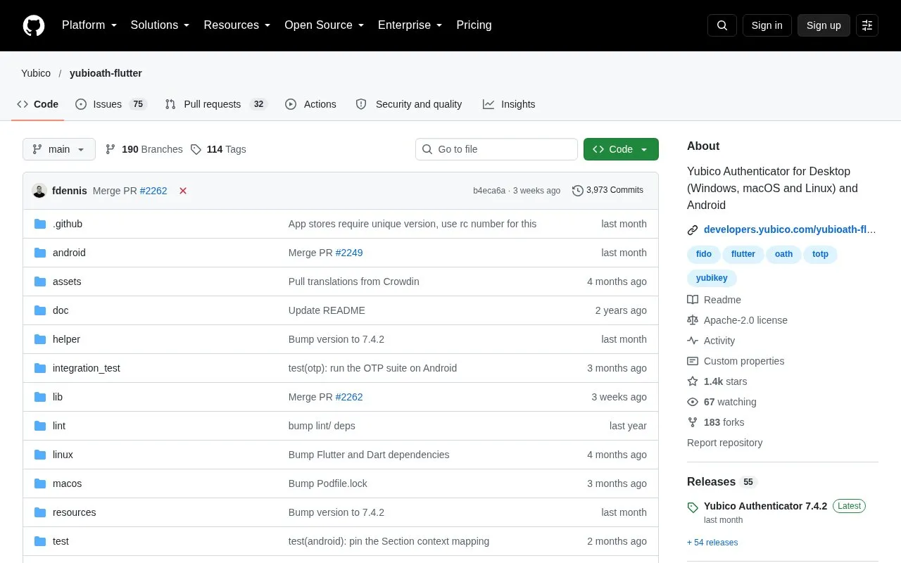The height and width of the screenshot is (563, 901).
Task: Click the Sign up button
Action: tap(824, 25)
